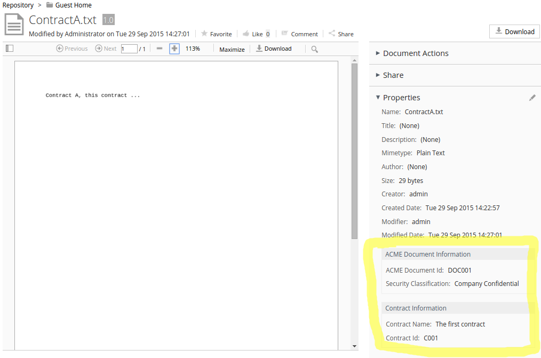
Task: Click the Download button at top right
Action: point(514,31)
